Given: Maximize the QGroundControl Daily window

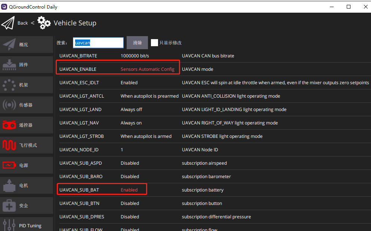Looking at the screenshot, I should pos(349,7).
